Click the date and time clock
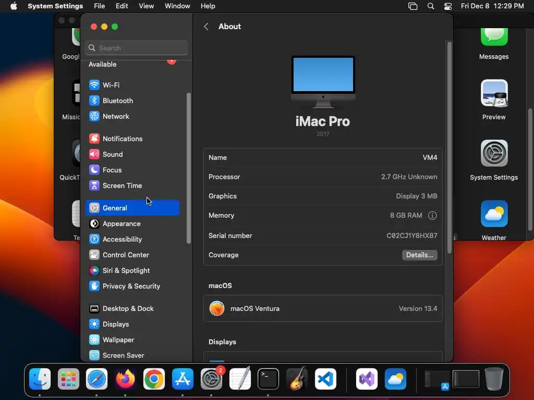The image size is (534, 400). pos(492,6)
